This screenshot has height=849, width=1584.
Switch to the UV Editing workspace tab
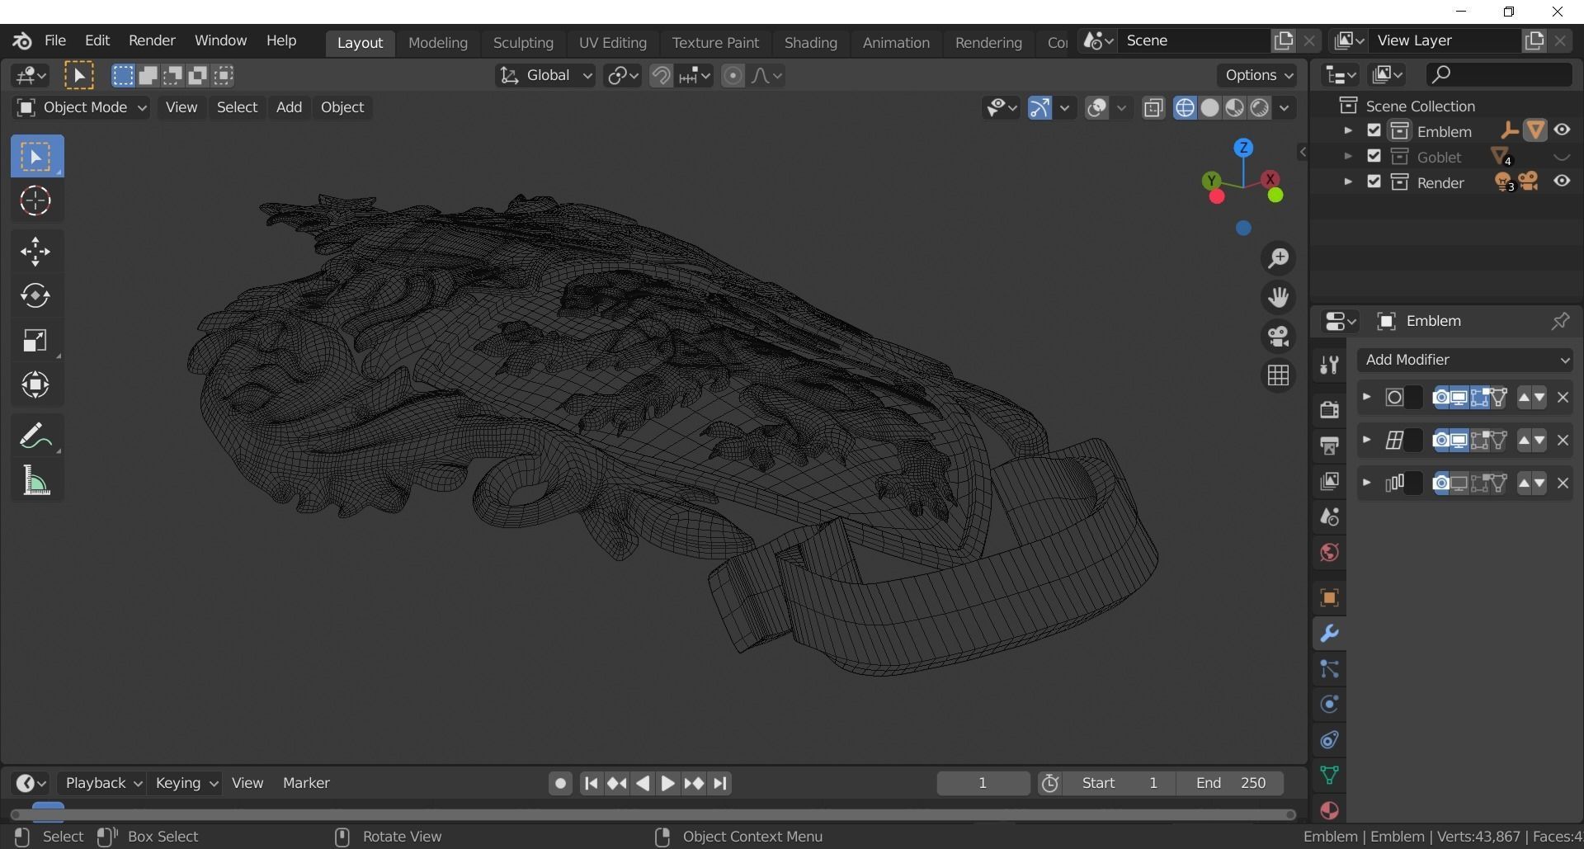click(612, 43)
